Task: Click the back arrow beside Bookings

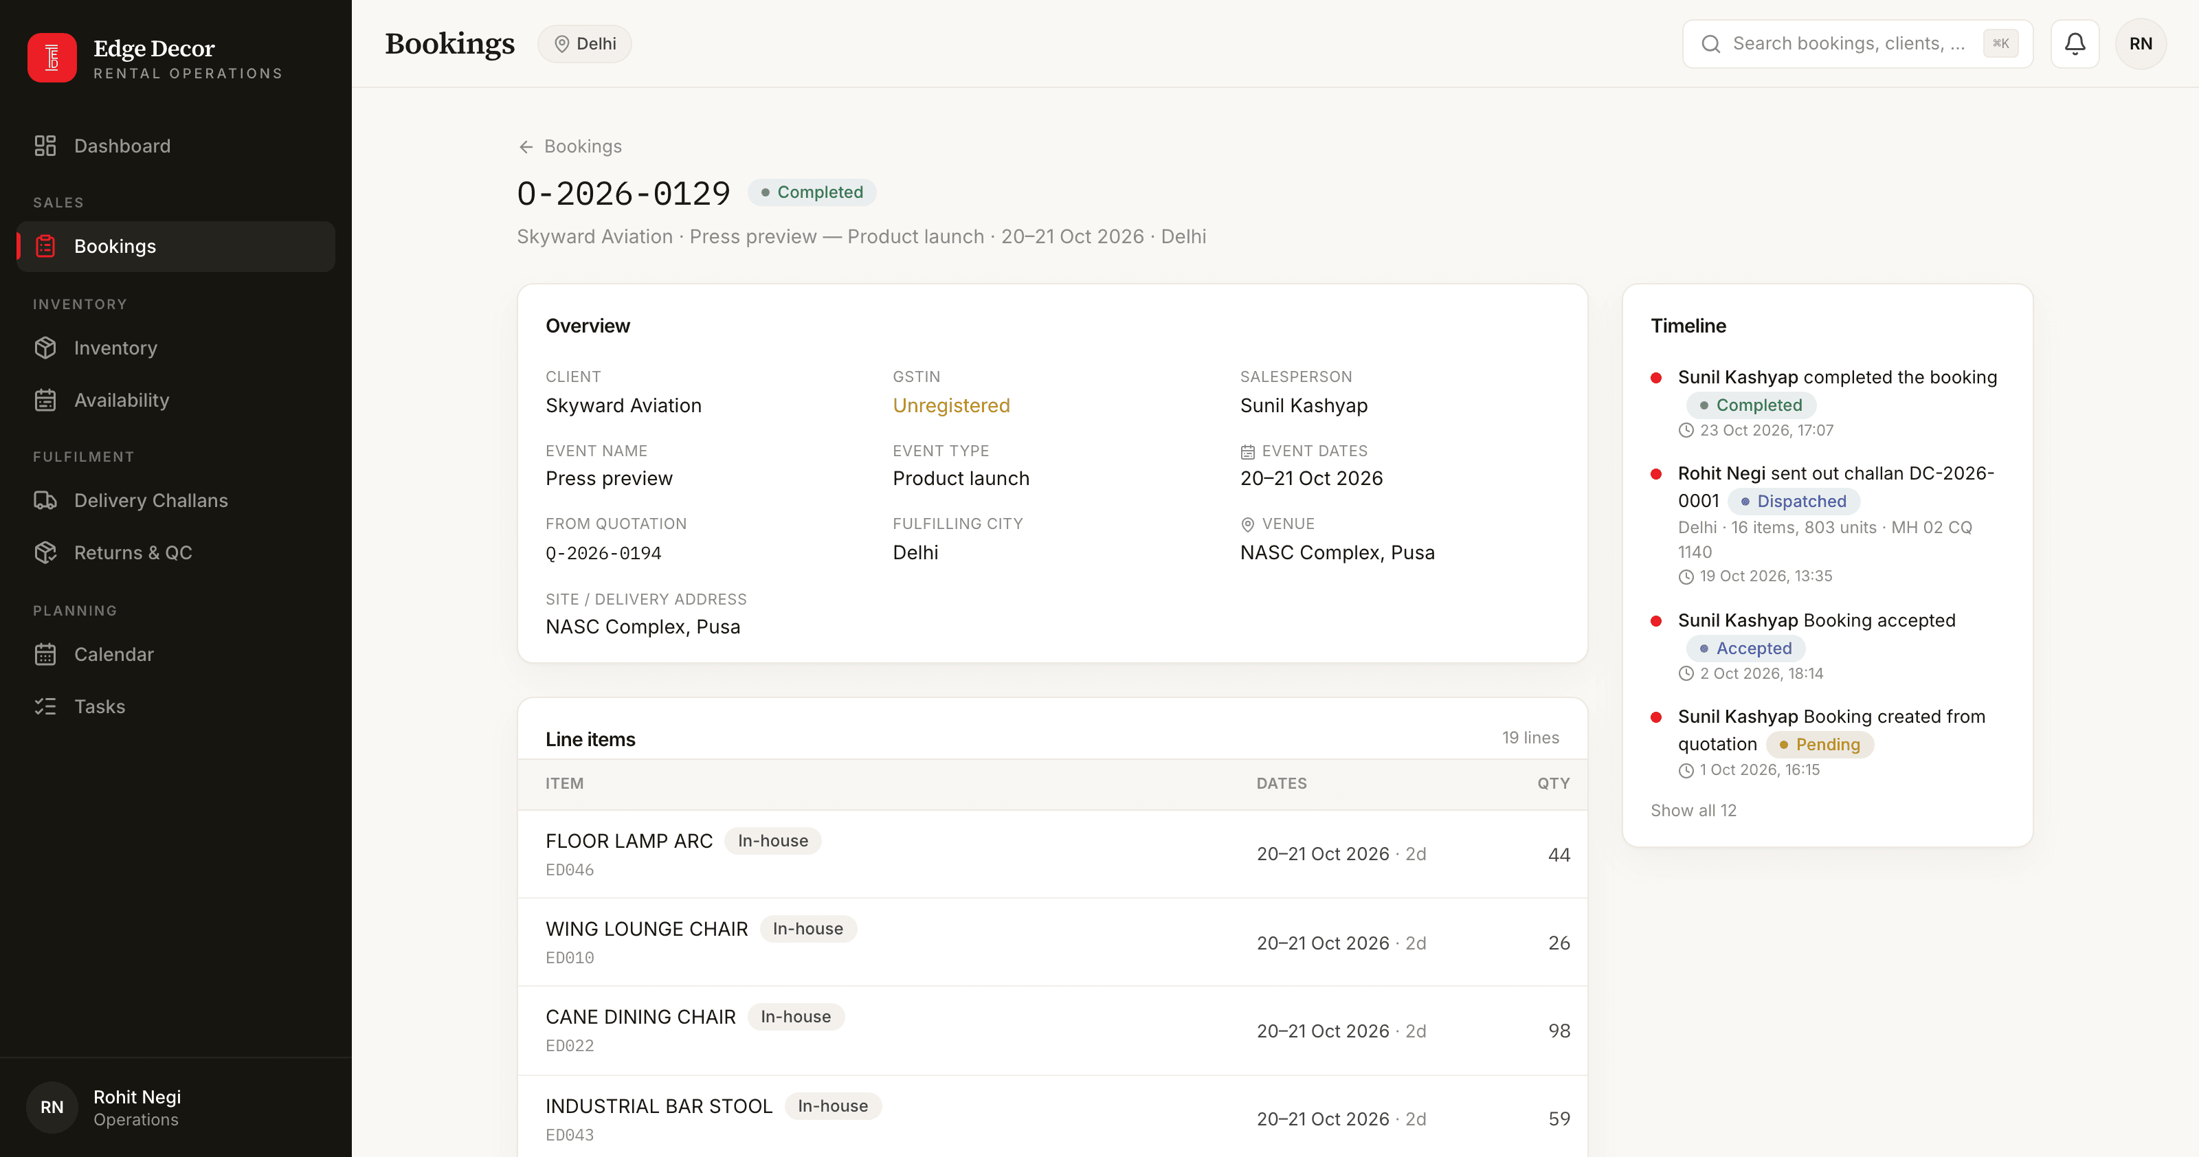Action: pyautogui.click(x=526, y=147)
